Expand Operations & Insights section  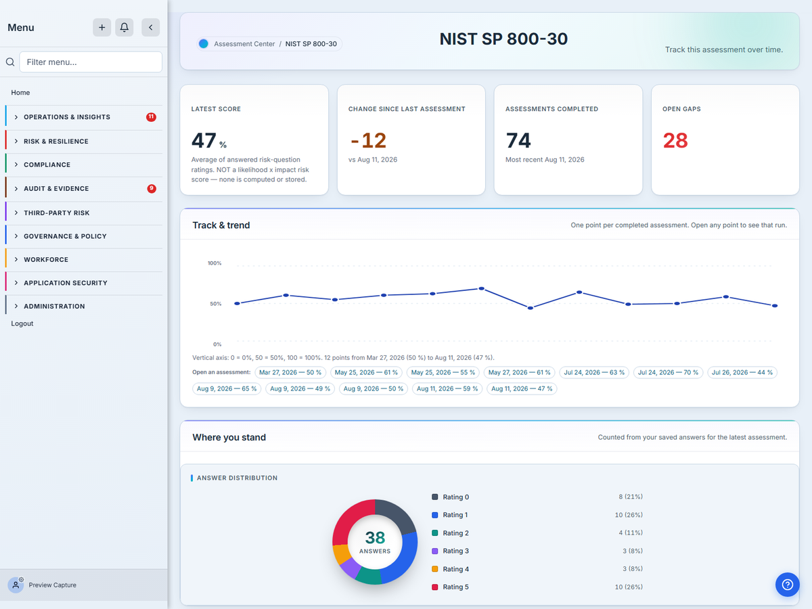[84, 117]
